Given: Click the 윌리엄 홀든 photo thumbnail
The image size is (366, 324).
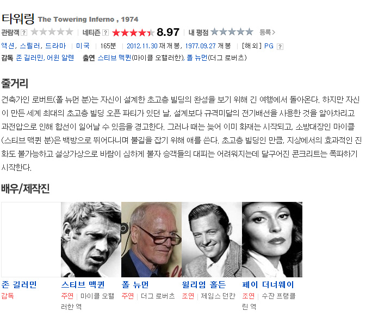Looking at the screenshot, I should [212, 239].
